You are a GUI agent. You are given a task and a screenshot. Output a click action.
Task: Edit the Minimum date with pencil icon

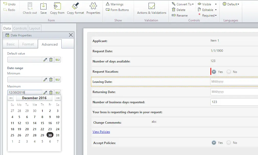[45, 80]
